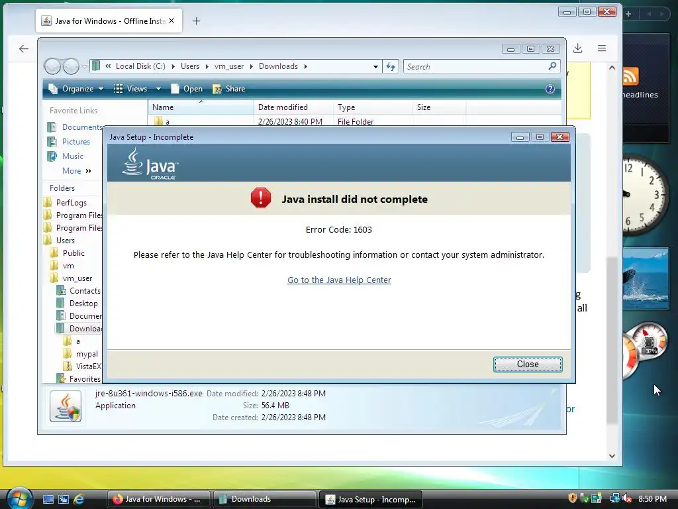This screenshot has width=678, height=509.
Task: Click the security shield tray icon
Action: (x=573, y=498)
